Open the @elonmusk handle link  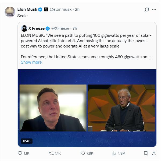point(61,9)
